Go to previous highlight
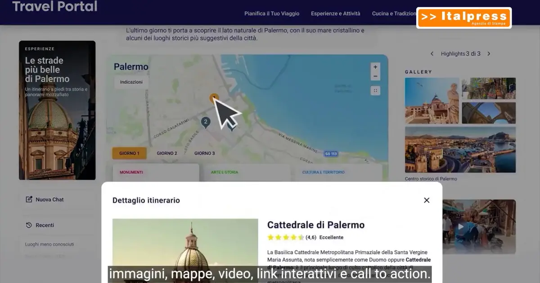The height and width of the screenshot is (283, 540). (432, 54)
